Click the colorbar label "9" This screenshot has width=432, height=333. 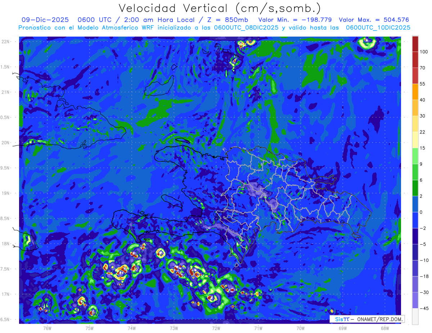[x=421, y=164]
